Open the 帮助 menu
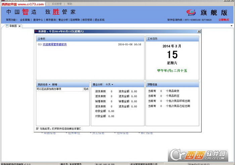 (69, 4)
